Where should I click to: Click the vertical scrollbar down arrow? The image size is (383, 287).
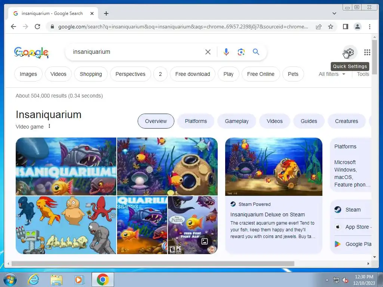point(374,257)
